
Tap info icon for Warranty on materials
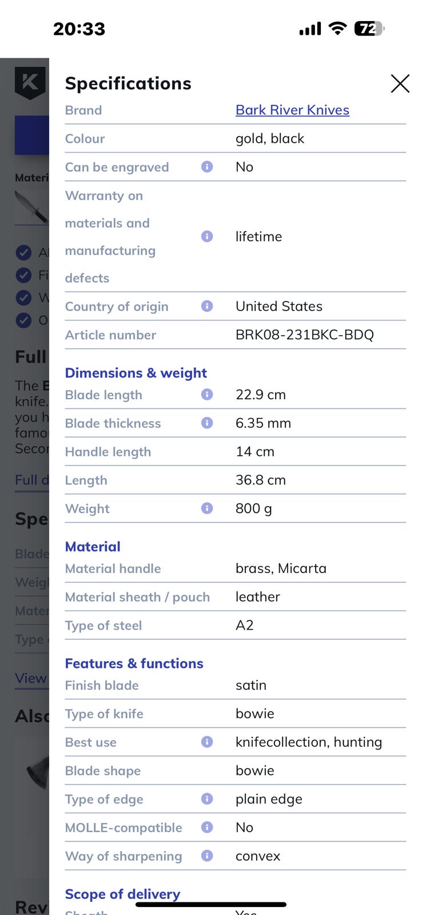207,236
